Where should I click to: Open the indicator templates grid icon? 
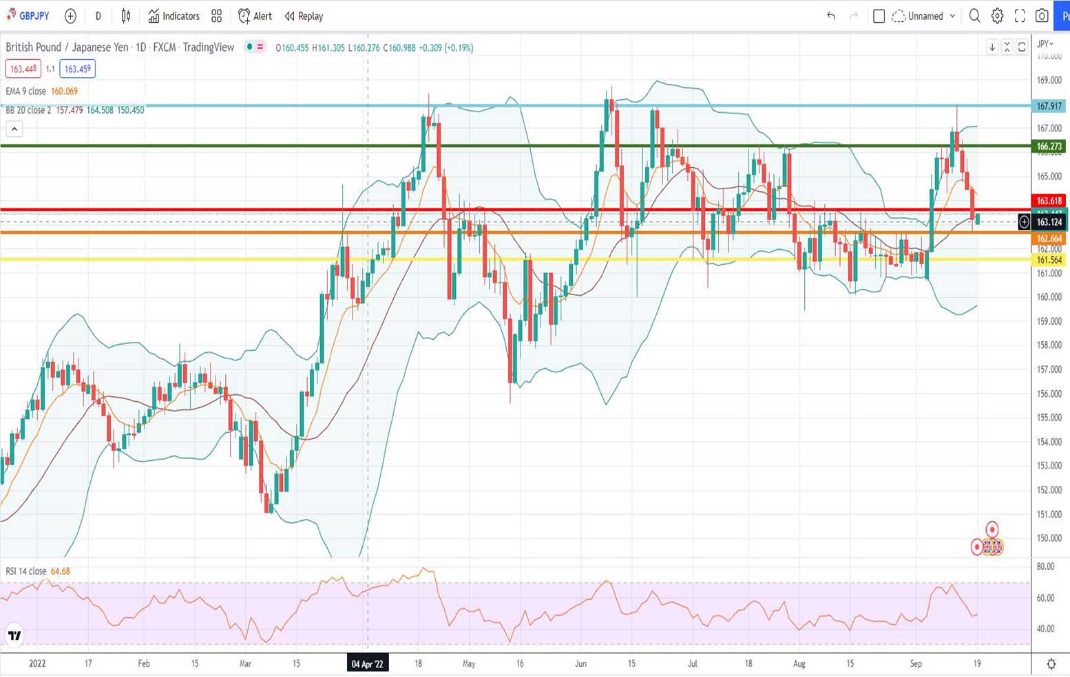216,16
